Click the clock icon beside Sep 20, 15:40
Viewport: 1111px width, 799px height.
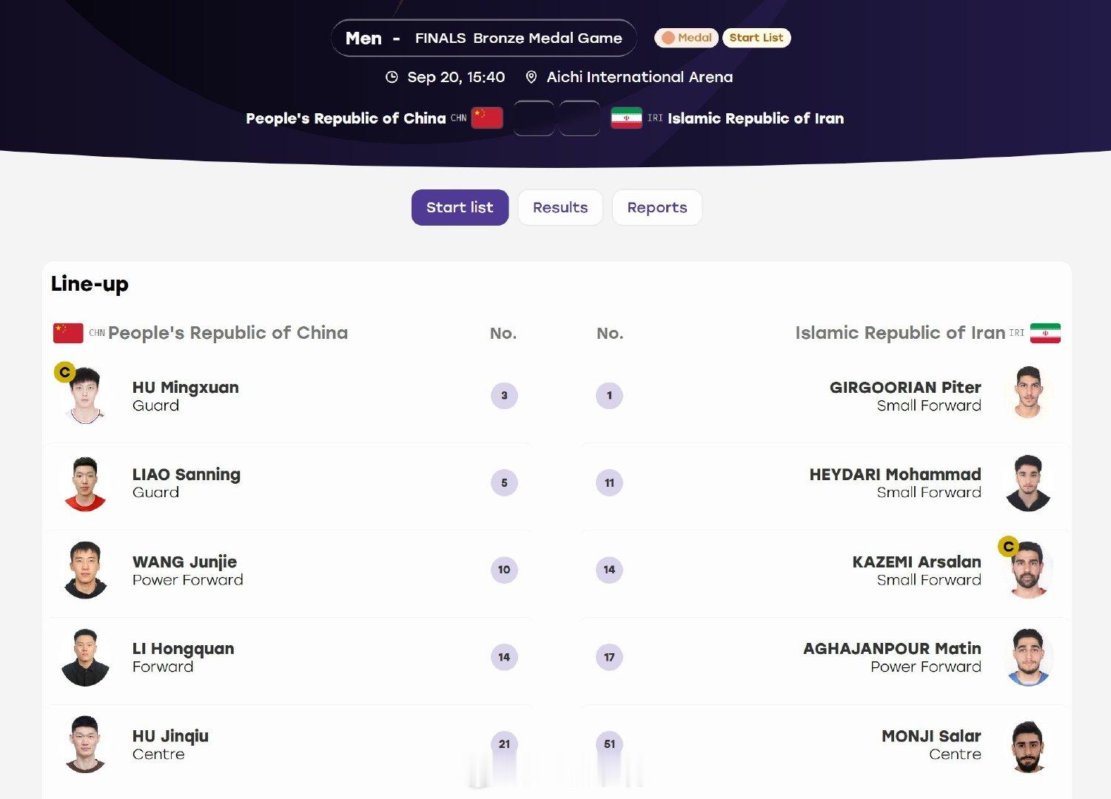(x=392, y=77)
